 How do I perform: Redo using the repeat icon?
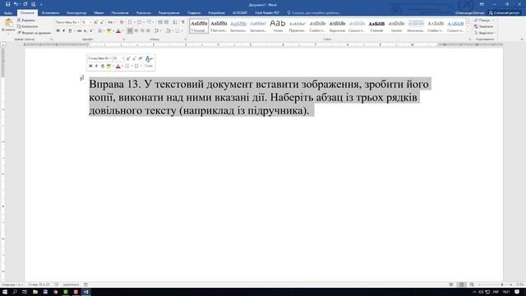25,4
